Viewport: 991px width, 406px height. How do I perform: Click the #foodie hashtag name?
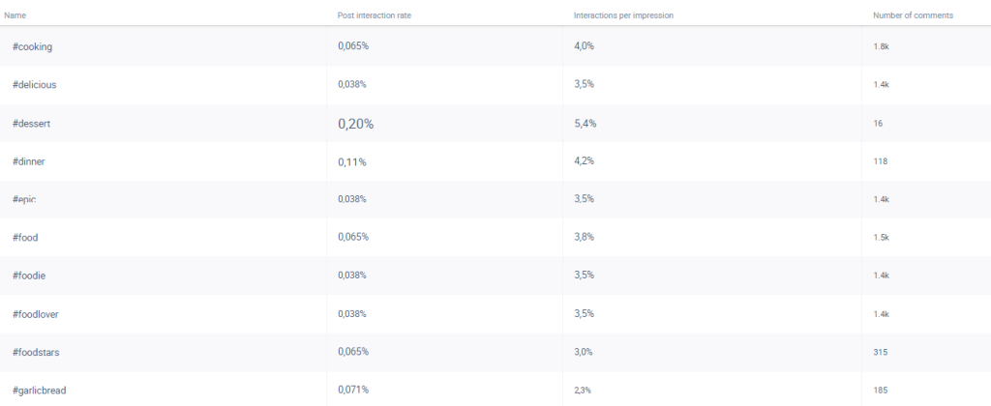[x=29, y=275]
